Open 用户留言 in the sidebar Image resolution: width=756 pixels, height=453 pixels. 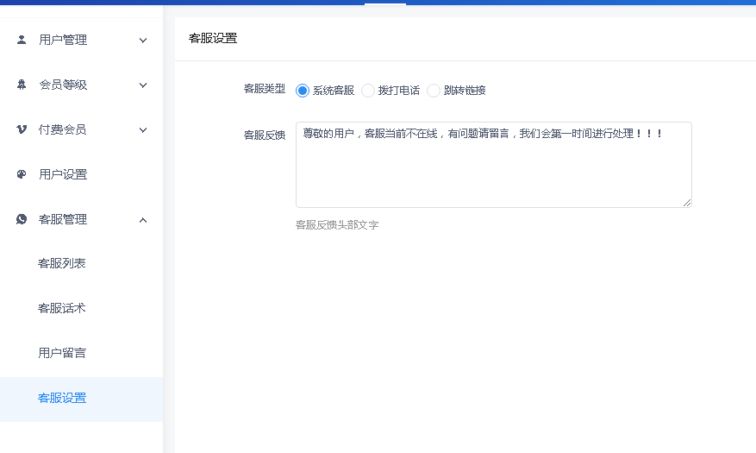pos(62,353)
